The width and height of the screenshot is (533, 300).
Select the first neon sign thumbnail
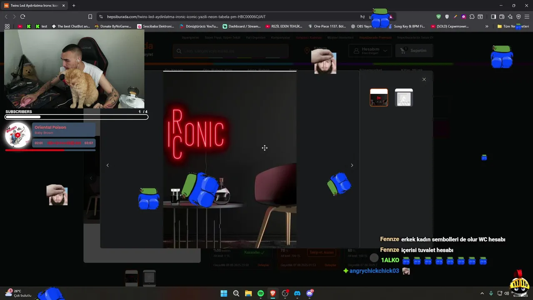point(379,97)
